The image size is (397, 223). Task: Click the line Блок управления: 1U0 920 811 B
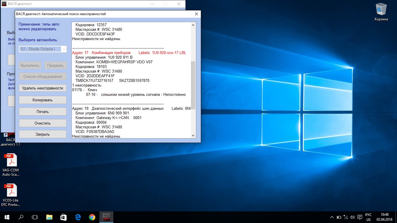coord(104,57)
